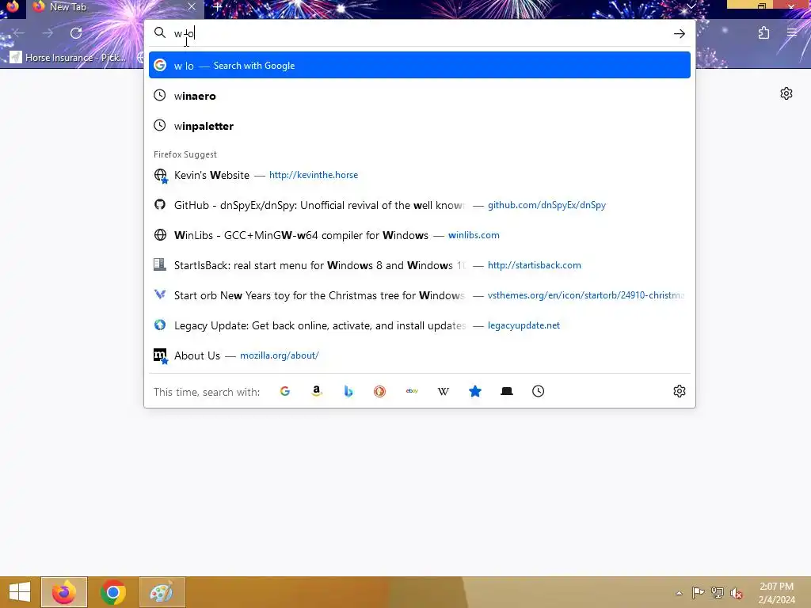Open Horse Insurance bookmark in toolbar
Image resolution: width=811 pixels, height=608 pixels.
point(68,57)
